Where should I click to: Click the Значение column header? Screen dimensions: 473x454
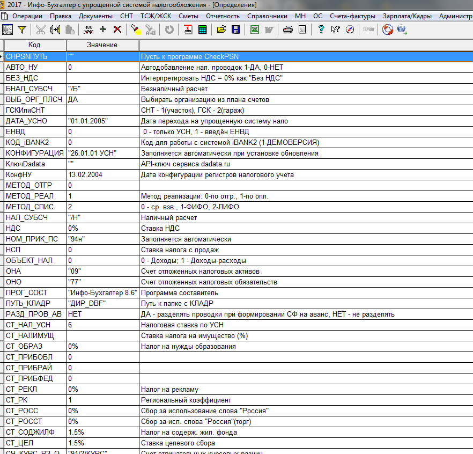point(102,45)
